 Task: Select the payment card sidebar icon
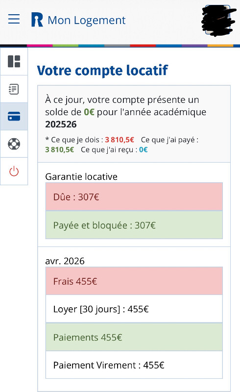click(14, 117)
